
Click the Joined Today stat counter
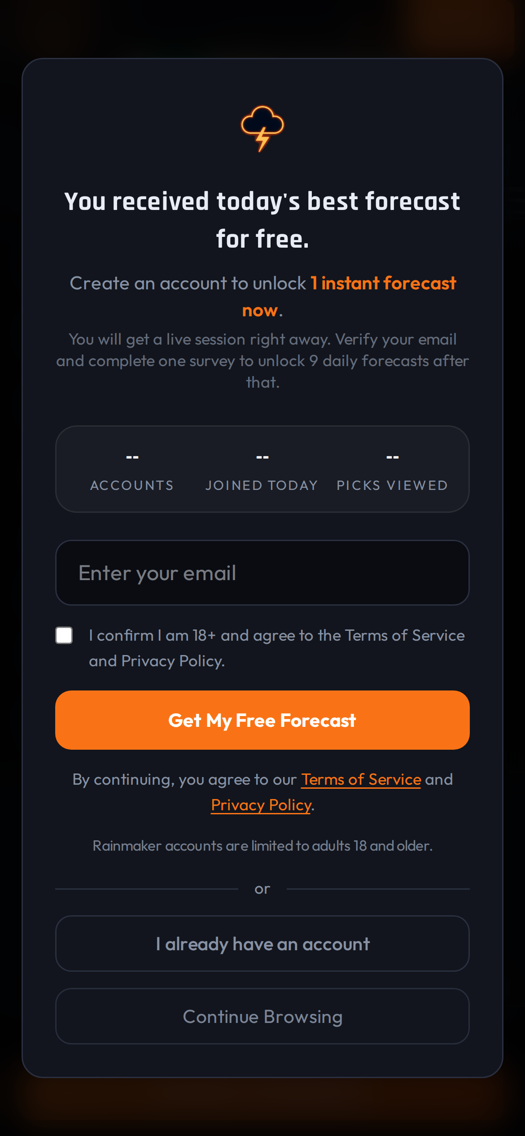point(262,470)
